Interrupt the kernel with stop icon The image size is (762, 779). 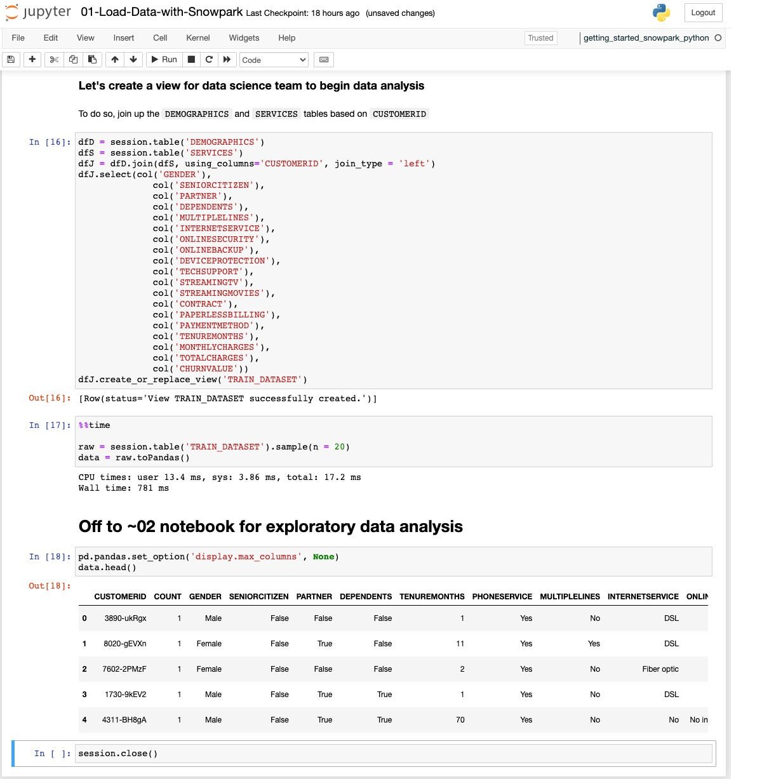click(190, 60)
